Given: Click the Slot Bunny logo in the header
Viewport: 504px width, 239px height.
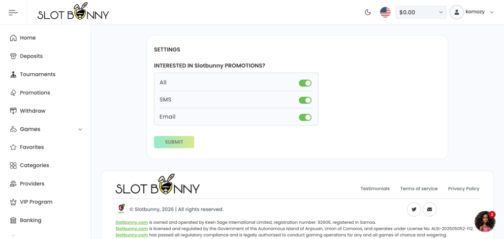Looking at the screenshot, I should 73,12.
